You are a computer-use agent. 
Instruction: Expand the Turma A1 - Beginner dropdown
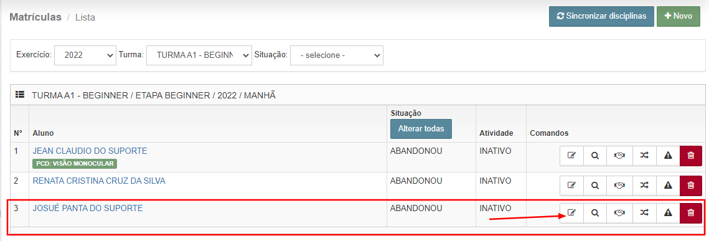(x=199, y=55)
